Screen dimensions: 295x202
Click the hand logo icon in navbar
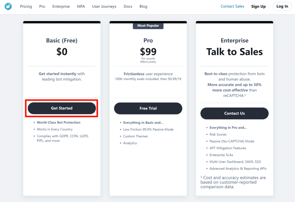8,6
